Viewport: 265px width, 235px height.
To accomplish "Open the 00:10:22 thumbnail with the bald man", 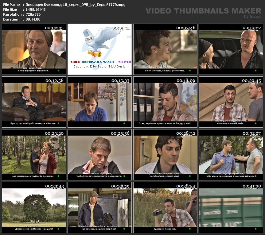I will [231, 49].
